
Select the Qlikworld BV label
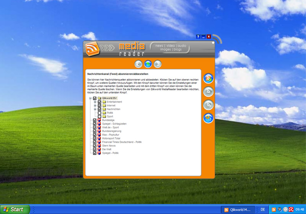[109, 98]
